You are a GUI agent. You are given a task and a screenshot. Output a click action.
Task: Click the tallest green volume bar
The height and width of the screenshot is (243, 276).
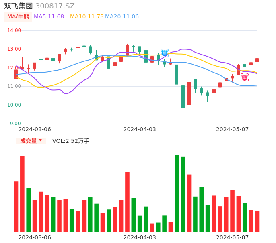coord(177,193)
